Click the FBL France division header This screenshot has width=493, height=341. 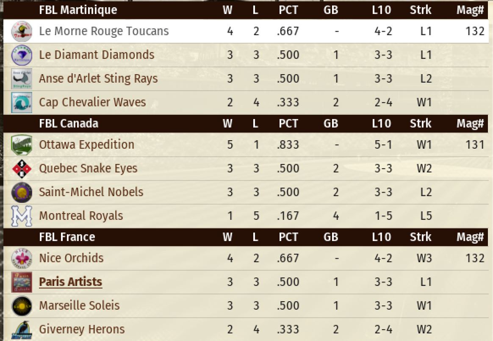(x=67, y=237)
